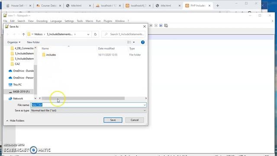This screenshot has height=156, width=277.
Task: Open the Run menu
Action: tap(98, 21)
